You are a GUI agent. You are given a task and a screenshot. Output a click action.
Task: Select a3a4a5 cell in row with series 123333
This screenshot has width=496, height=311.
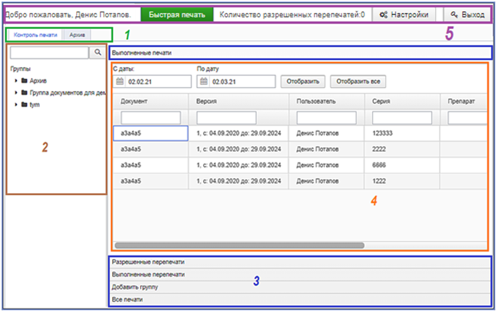tap(151, 133)
